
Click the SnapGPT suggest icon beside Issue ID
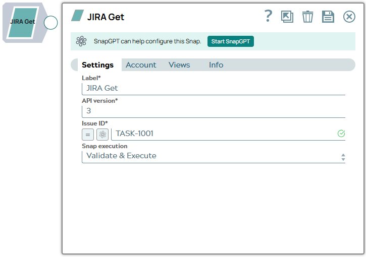[x=102, y=135]
